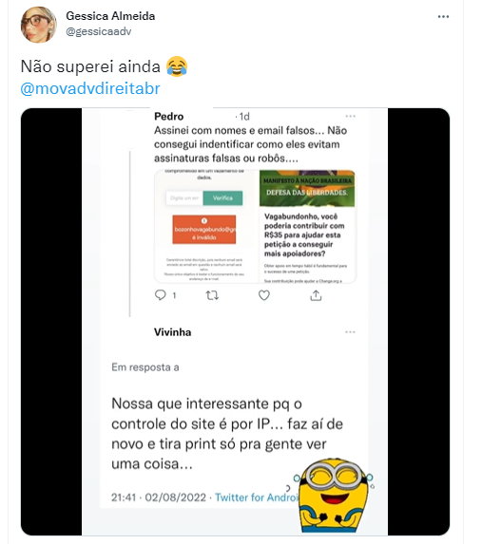Open the more options dots on Vivinha's tweet
Screen dimensions: 482x544
pyautogui.click(x=350, y=332)
